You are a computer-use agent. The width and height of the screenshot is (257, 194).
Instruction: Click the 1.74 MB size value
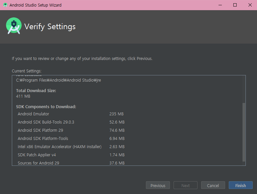(117, 155)
